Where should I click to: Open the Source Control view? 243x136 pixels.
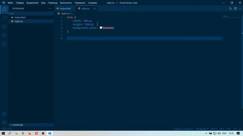(x=4, y=27)
